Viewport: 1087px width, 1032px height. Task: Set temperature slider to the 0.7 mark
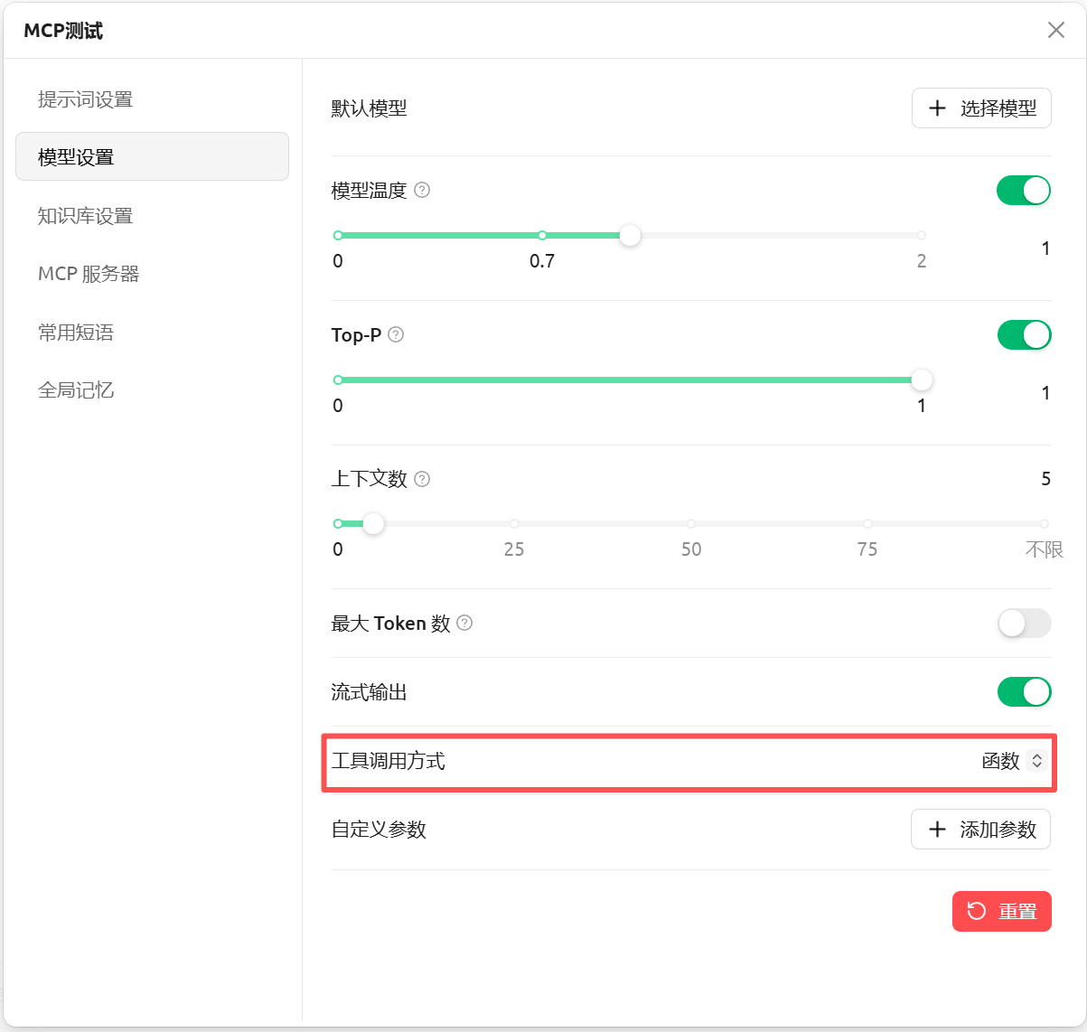pos(542,236)
